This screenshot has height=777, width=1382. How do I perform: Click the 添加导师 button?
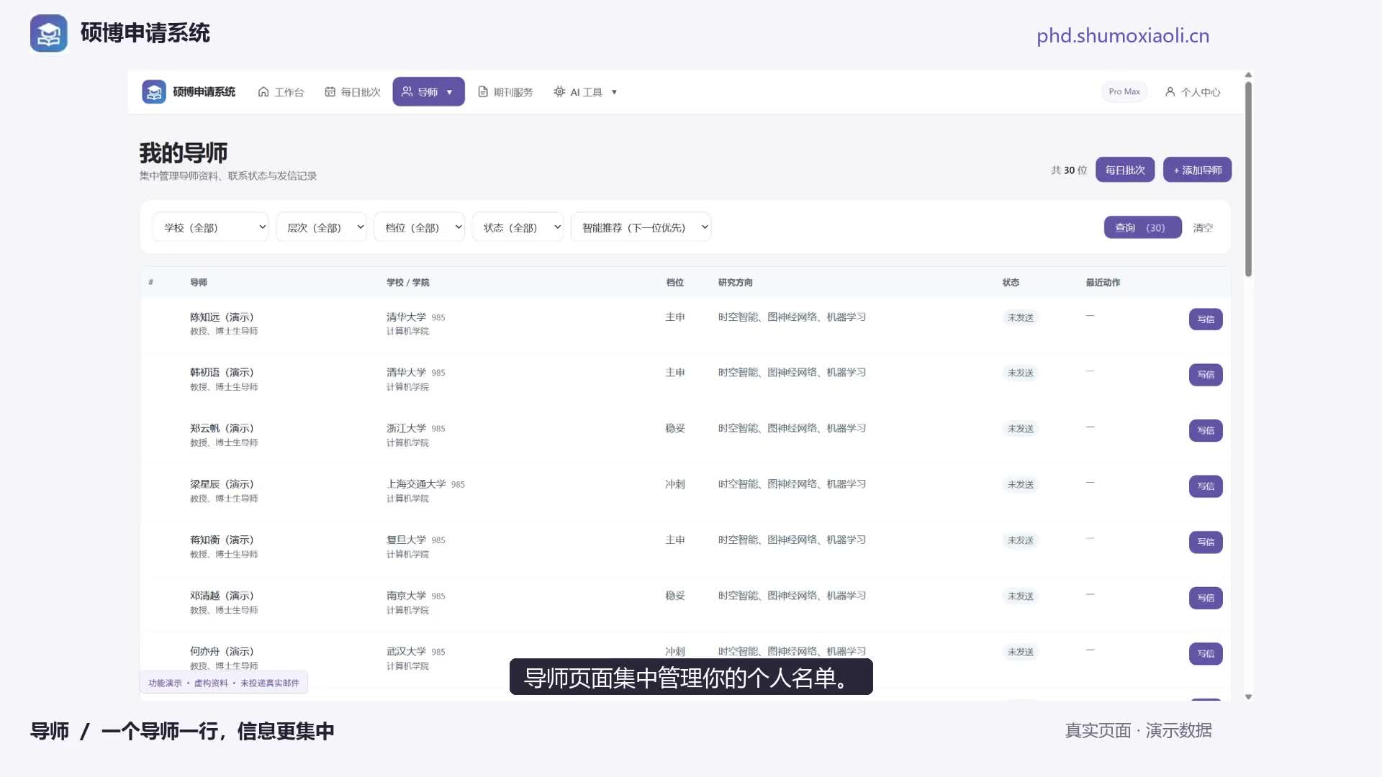tap(1197, 170)
